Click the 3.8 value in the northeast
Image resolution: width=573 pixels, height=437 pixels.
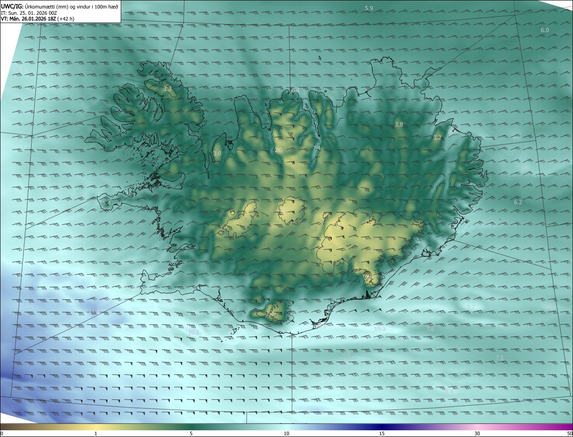click(x=399, y=124)
